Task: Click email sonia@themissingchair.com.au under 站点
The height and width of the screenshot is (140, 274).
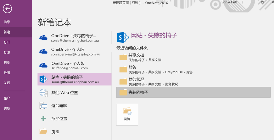Action: [x=75, y=82]
